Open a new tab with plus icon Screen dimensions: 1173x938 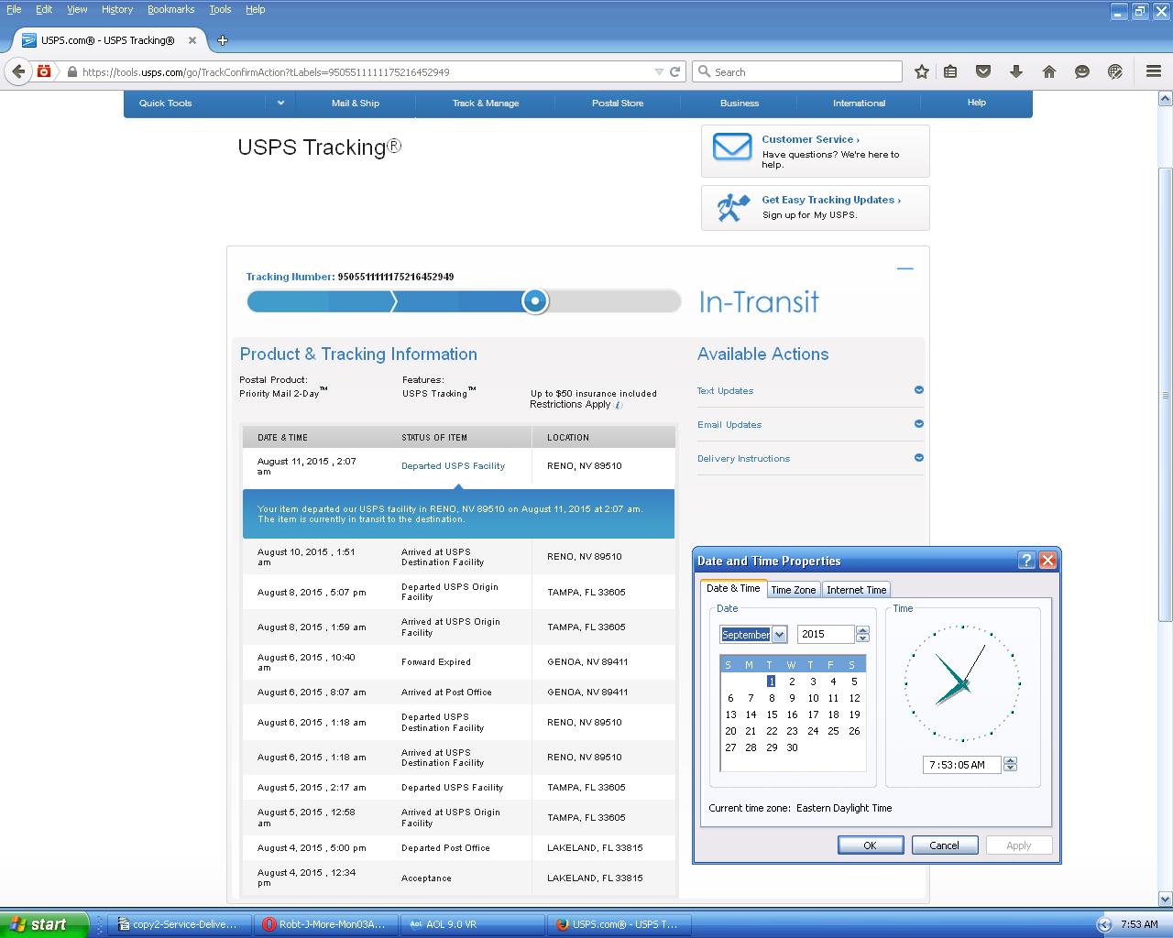(x=223, y=40)
